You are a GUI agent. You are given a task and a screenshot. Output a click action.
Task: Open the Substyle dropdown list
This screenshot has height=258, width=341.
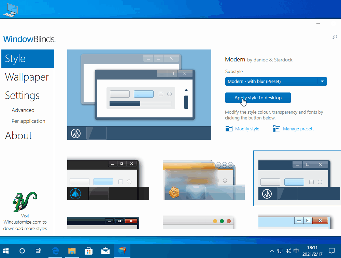click(x=276, y=82)
